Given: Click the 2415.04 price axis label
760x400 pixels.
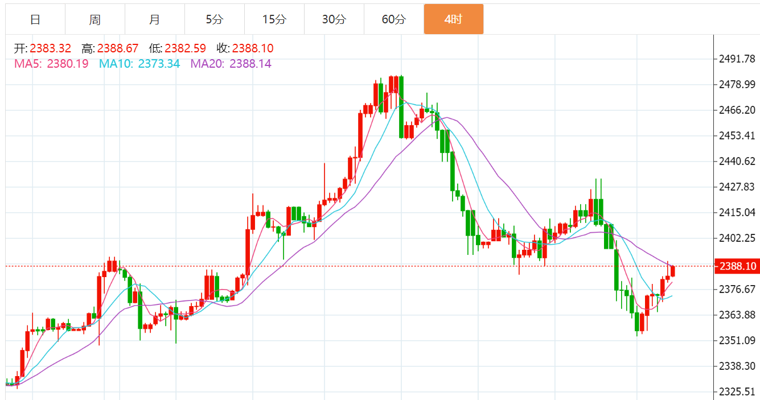Looking at the screenshot, I should click(x=738, y=212).
